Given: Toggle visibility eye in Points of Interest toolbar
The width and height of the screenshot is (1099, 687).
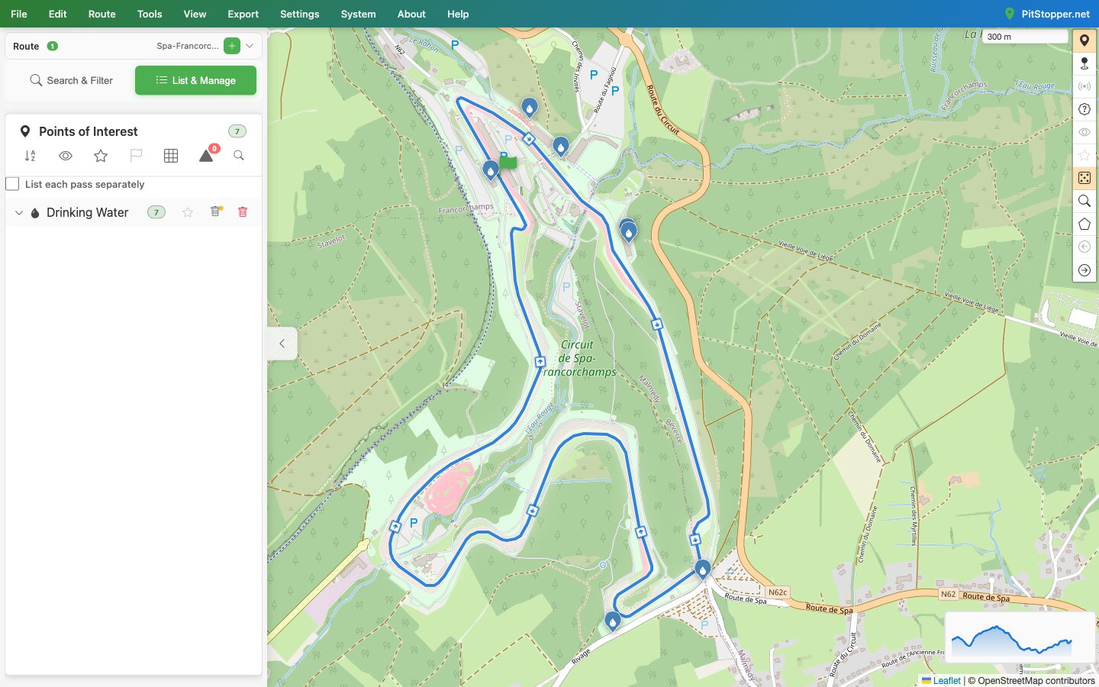Looking at the screenshot, I should pos(66,156).
